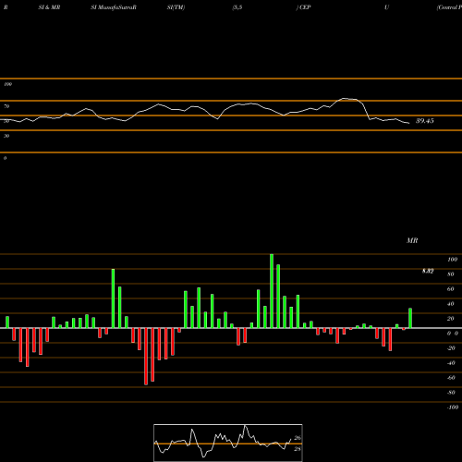Click the RSI 0 level label
The height and width of the screenshot is (462, 462).
[x=5, y=158]
